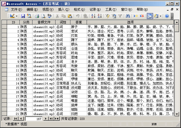Screen dimensions: 181x128
Task: Click the vertical scrollbar thumb
Action: (177, 28)
